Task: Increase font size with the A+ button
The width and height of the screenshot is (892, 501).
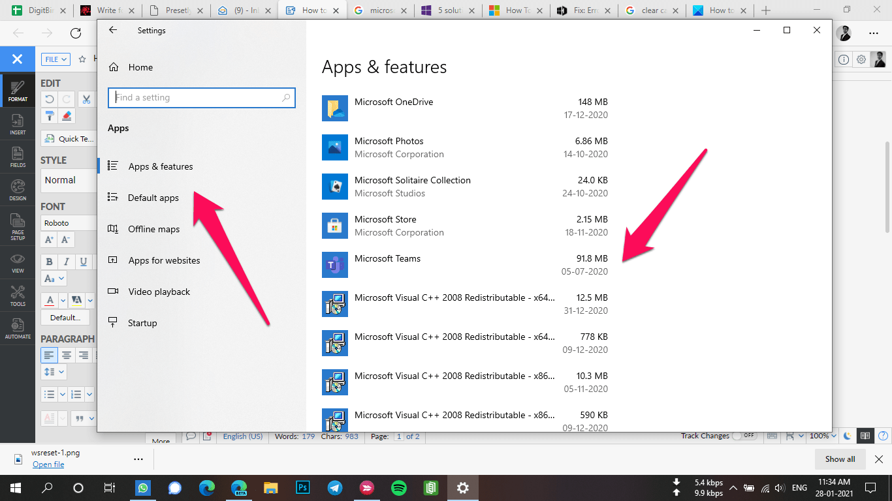Action: click(49, 239)
